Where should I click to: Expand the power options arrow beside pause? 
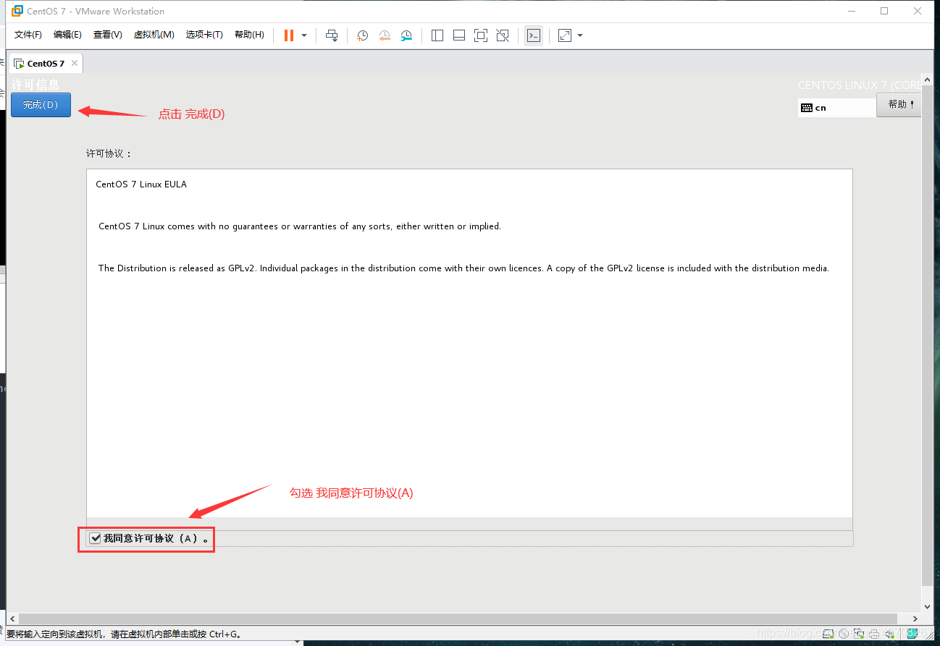click(x=304, y=35)
